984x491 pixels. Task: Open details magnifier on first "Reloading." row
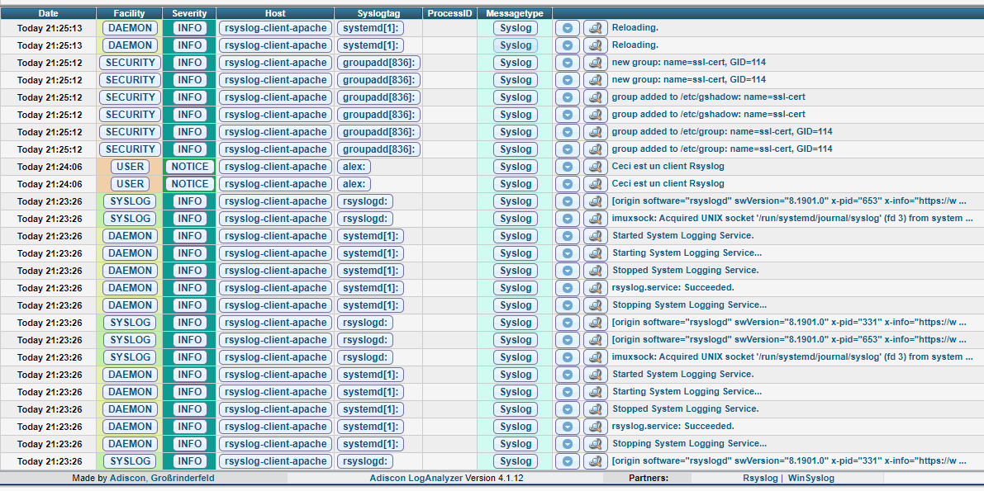(x=596, y=28)
